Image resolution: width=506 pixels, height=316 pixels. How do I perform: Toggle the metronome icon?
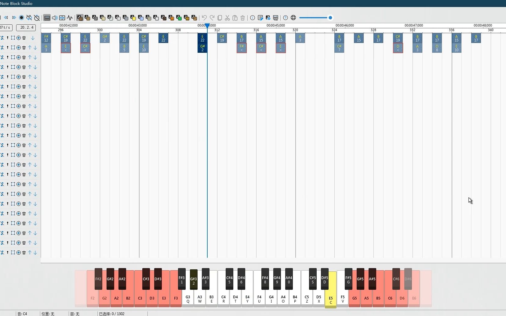tap(37, 18)
